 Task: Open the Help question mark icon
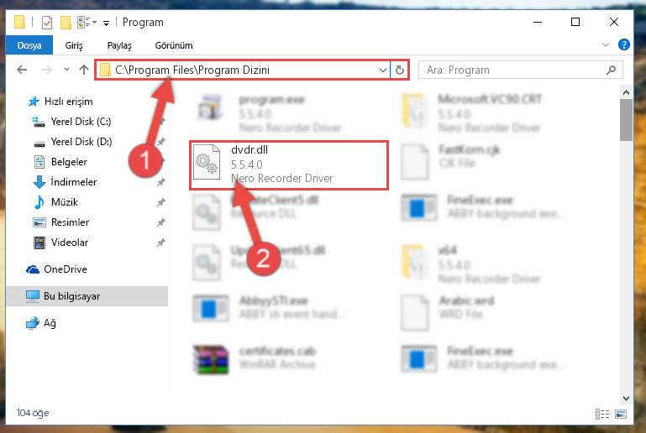624,44
